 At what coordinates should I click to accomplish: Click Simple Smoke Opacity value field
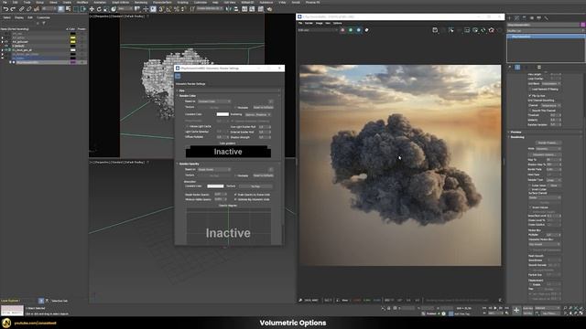[219, 195]
